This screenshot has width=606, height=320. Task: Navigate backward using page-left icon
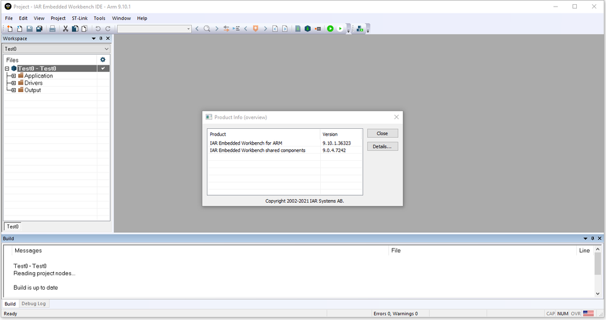(x=275, y=28)
